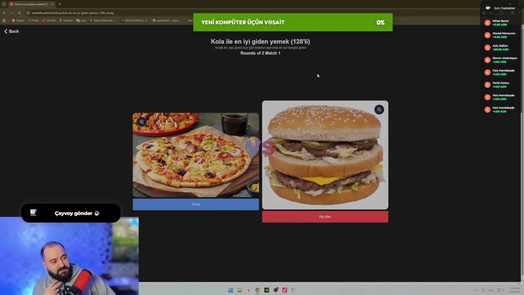Close the 'Kola ile en iyi giden yemek' tab
524x295 pixels.
(52, 4)
